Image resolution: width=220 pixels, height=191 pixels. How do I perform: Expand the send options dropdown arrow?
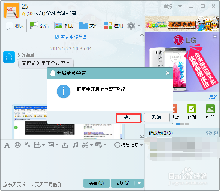click(x=139, y=183)
